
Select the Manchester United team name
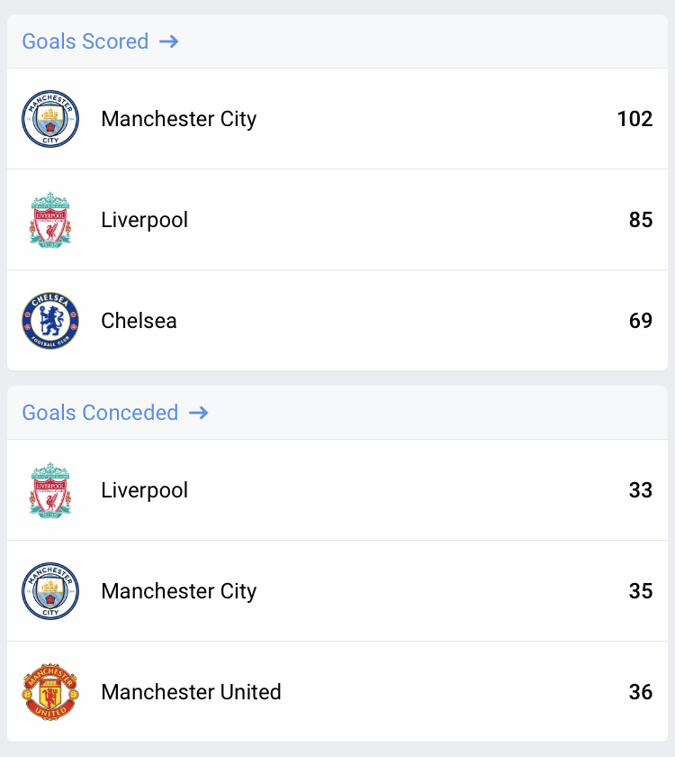click(191, 692)
